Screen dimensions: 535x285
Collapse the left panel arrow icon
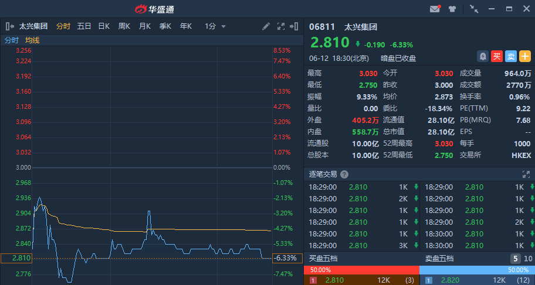(x=10, y=26)
